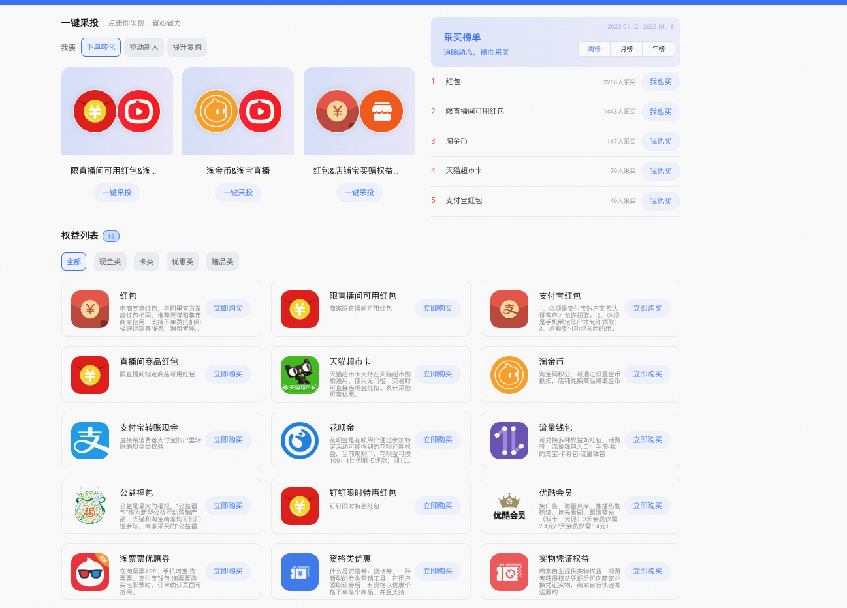The width and height of the screenshot is (847, 608).
Task: Click 立即购买 on 支付宝红包 card
Action: 647,308
